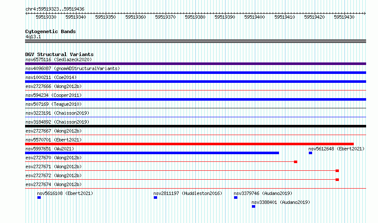378x223 pixels.
Task: Click the 4q13.1 band label
Action: pos(33,37)
